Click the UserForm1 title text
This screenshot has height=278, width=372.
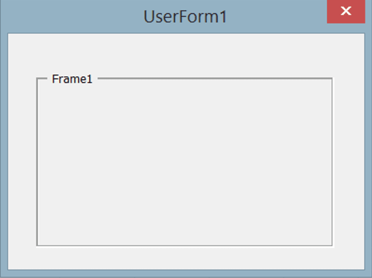[x=185, y=17]
